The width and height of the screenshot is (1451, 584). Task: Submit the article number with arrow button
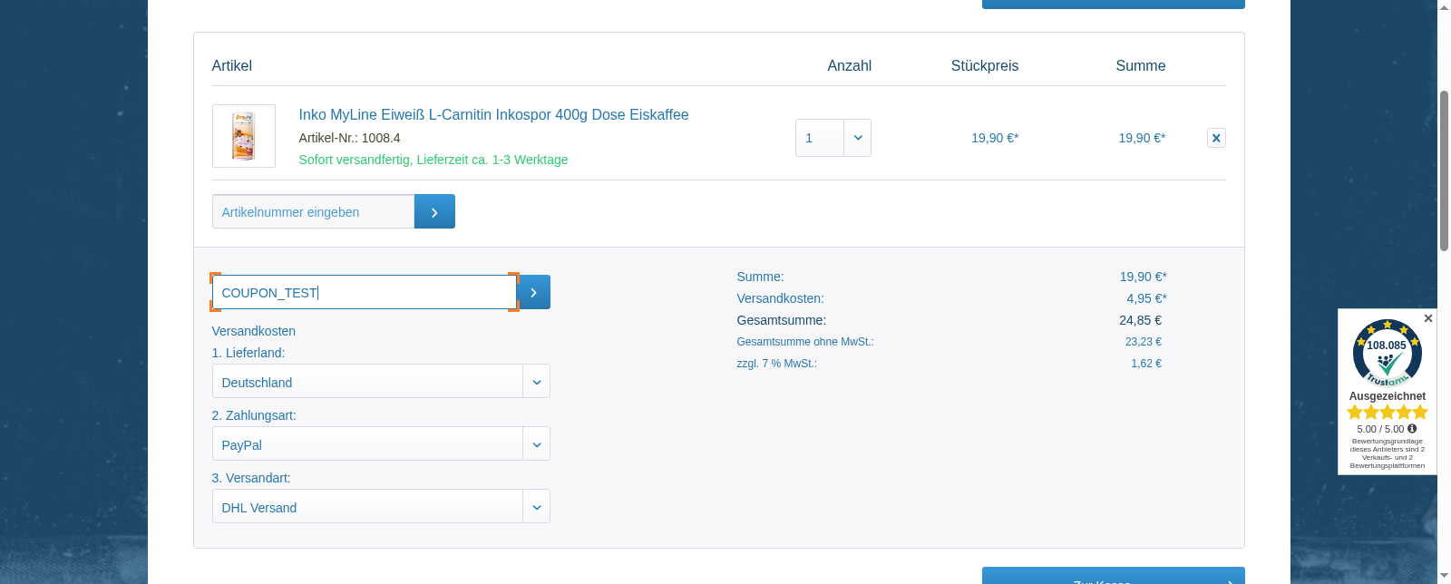point(434,211)
